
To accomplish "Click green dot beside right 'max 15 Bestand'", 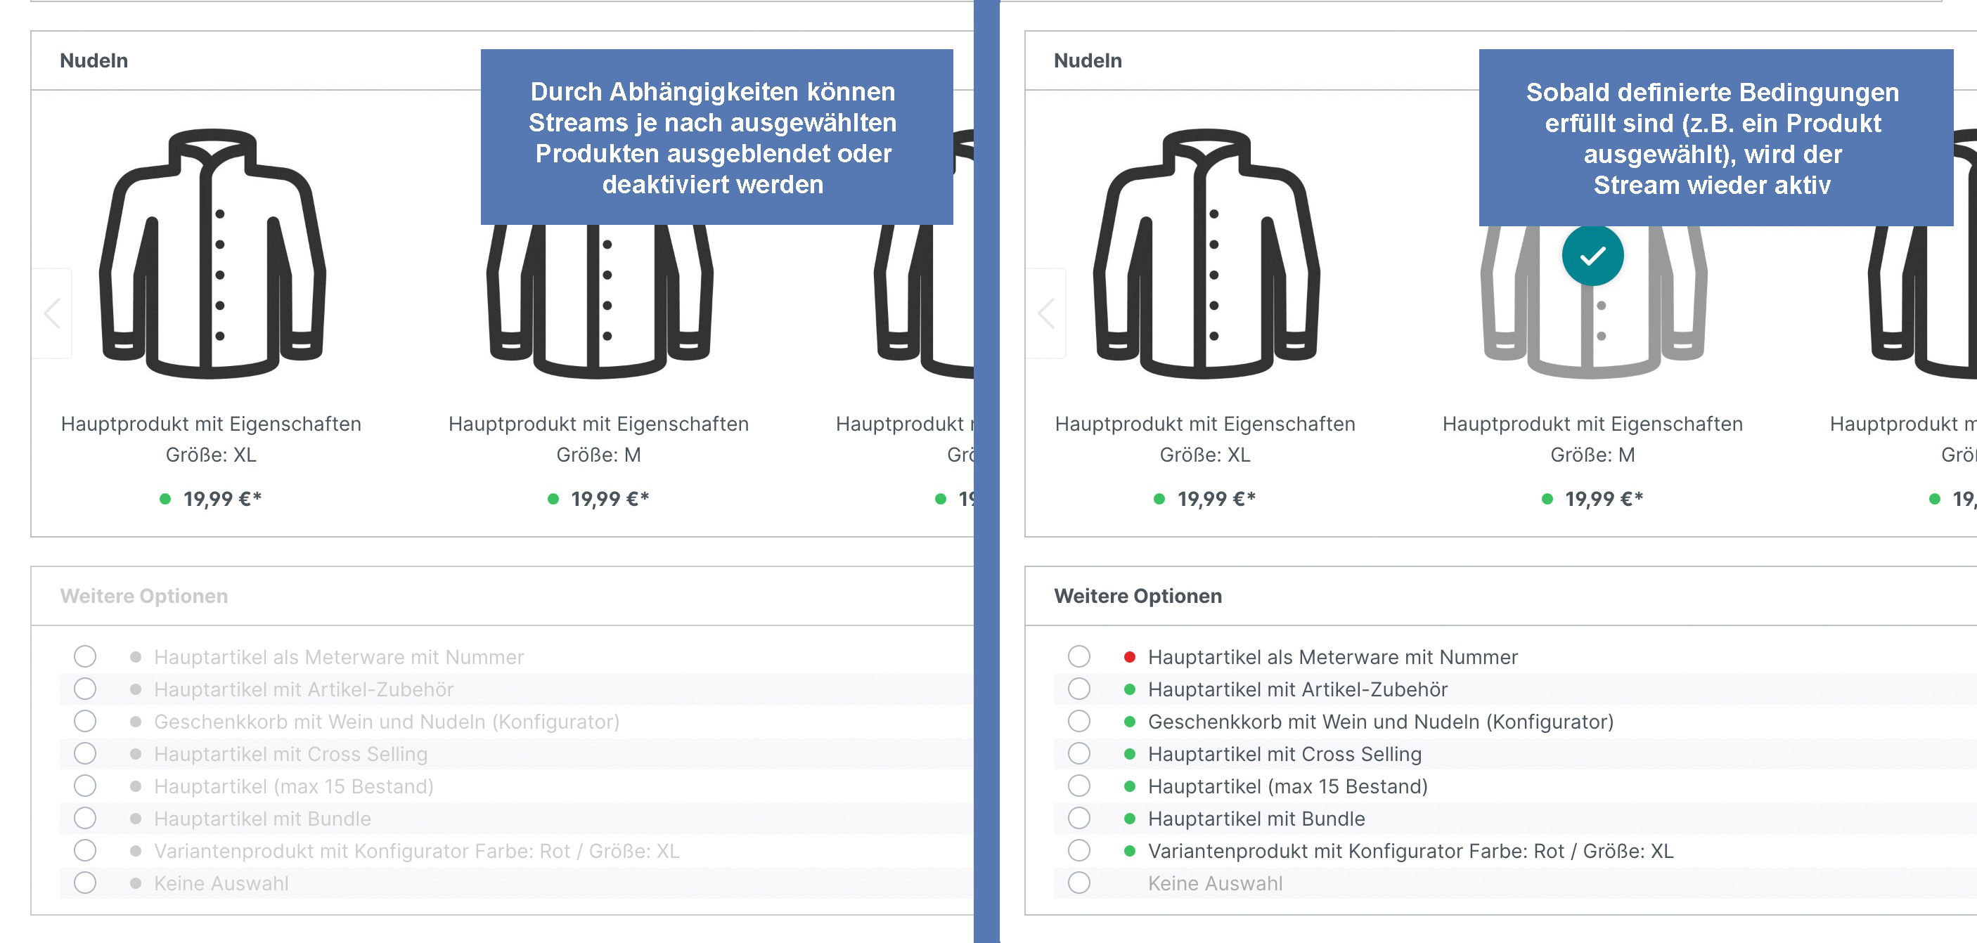I will (x=1130, y=786).
